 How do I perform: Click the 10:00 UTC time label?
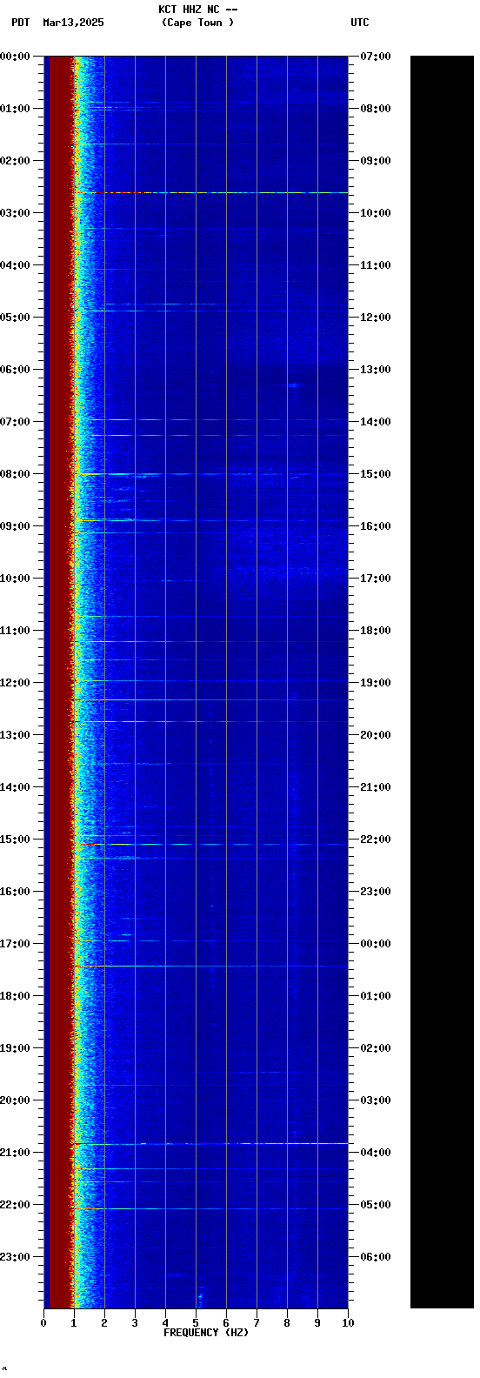click(376, 213)
